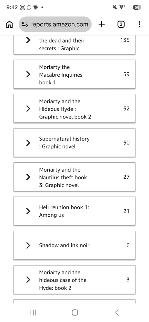Tap the Android home navigation button
This screenshot has height=322, width=149.
click(75, 312)
